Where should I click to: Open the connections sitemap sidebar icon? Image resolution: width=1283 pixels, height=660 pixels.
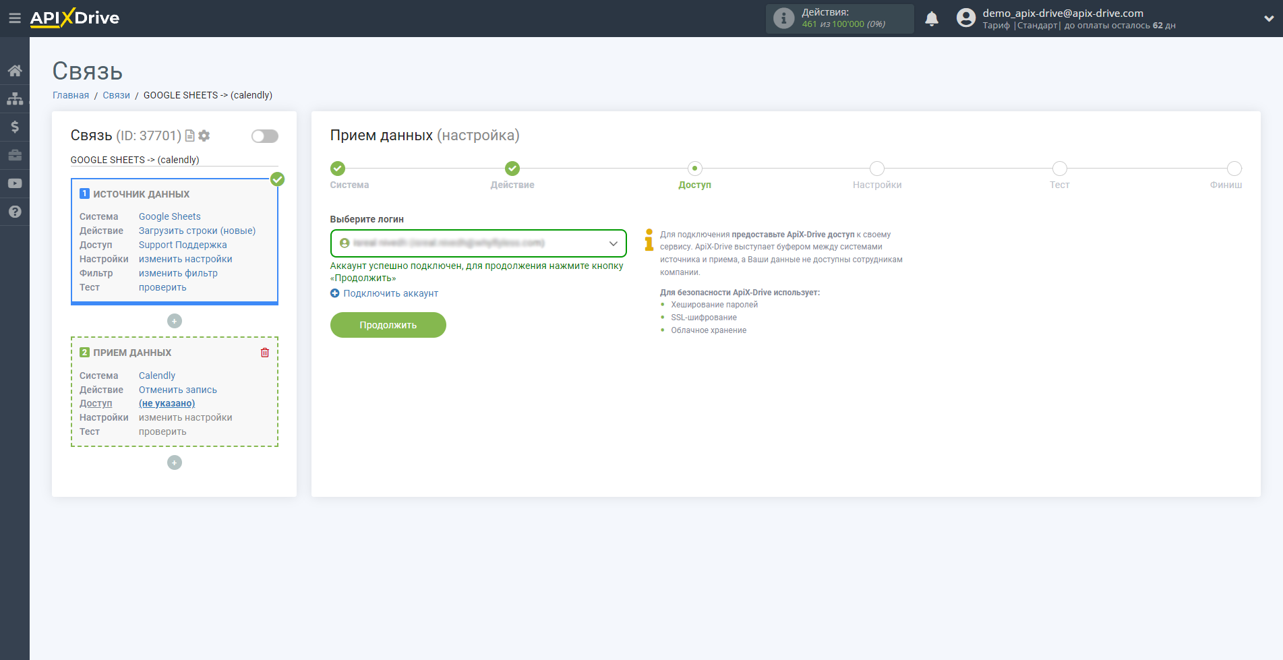15,98
